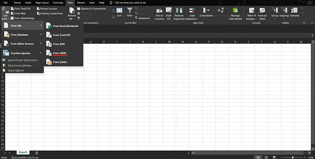Switch to Normal view
This screenshot has width=315, height=159.
point(258,157)
